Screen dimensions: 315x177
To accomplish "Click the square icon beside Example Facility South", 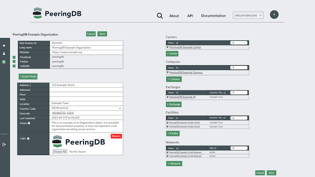I will pos(168,127).
